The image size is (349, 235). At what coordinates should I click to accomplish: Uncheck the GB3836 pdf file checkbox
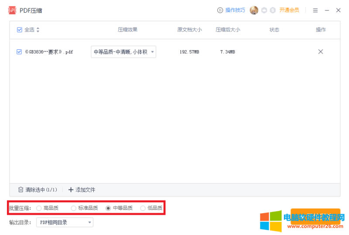pos(19,52)
